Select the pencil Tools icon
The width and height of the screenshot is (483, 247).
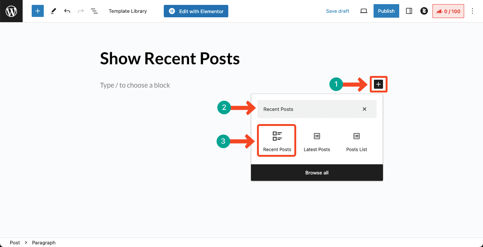coord(53,11)
